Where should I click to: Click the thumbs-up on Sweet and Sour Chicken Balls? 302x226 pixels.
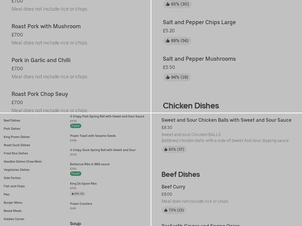tap(174, 149)
